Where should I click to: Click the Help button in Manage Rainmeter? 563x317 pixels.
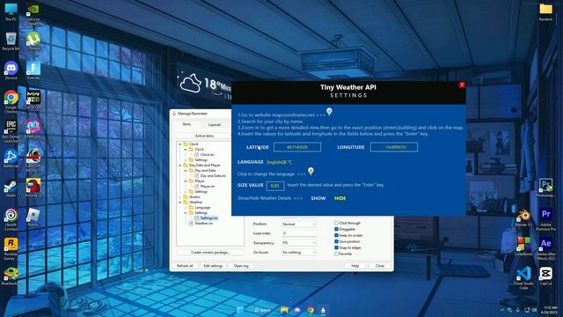(x=355, y=266)
